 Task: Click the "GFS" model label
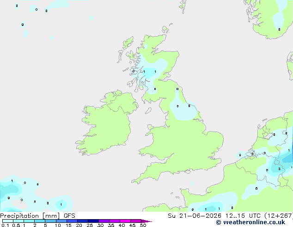tap(69, 216)
